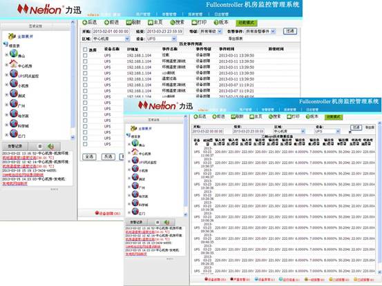
Task: Click the 版本 version icon in front window toolbar
Action: pos(307,116)
